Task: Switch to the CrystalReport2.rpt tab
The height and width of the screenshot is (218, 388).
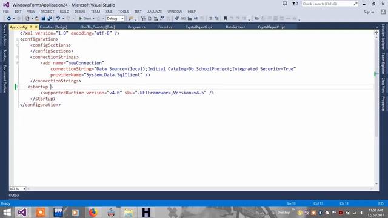Action: [199, 27]
